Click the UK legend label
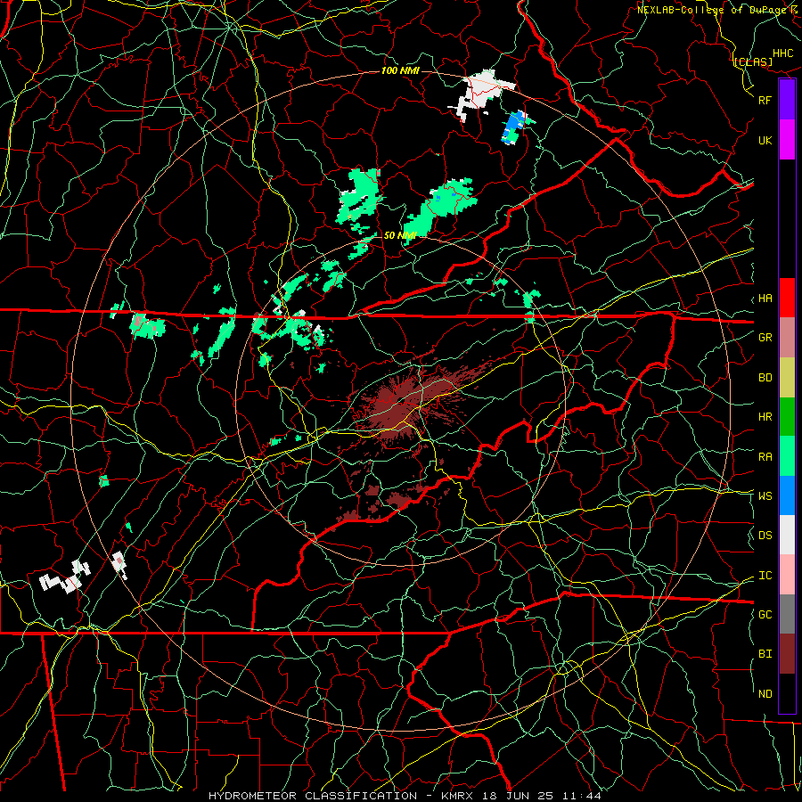The height and width of the screenshot is (802, 802). click(x=765, y=140)
